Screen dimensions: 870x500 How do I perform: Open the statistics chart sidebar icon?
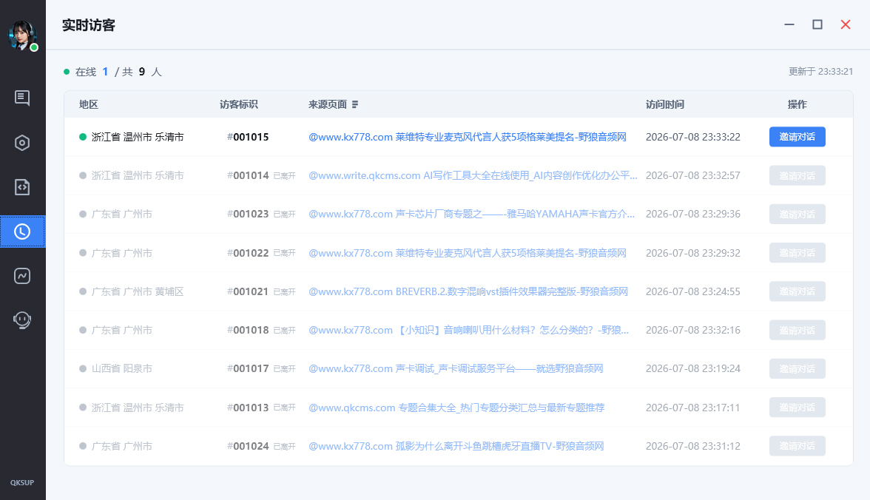(22, 276)
